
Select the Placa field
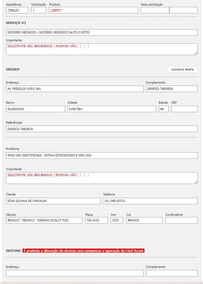point(96,220)
